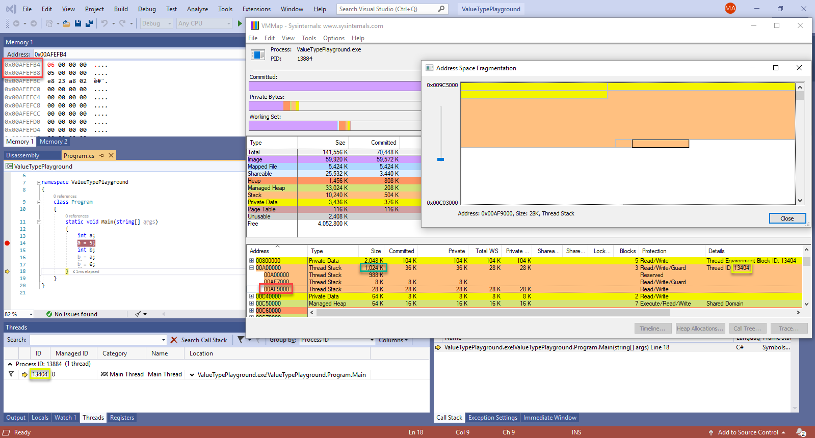Click the filter funnel icon in Threads toolbar
815x438 pixels.
coord(241,340)
